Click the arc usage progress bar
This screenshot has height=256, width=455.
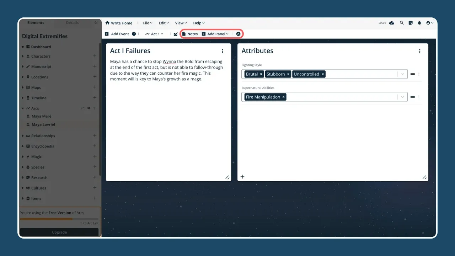pos(59,219)
